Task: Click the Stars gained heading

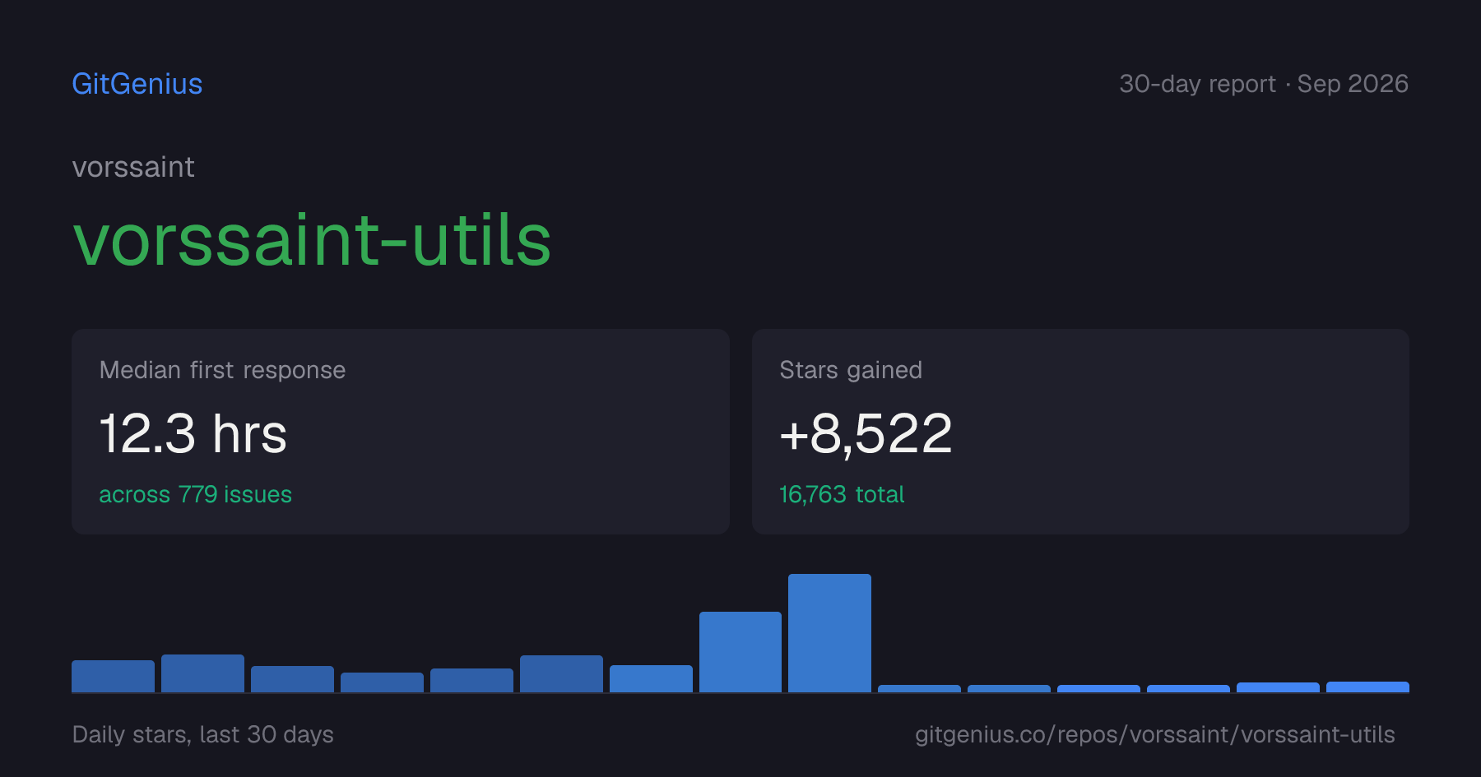Action: (x=851, y=370)
